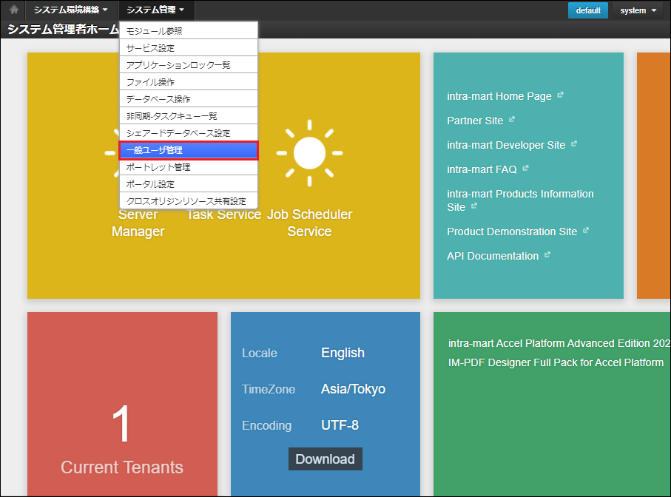Collapse the システム管理 dropdown menu

tap(155, 10)
